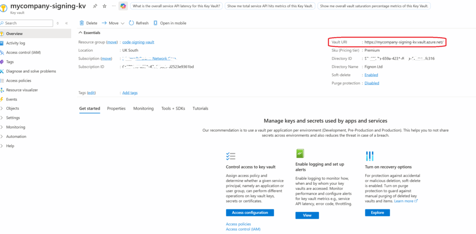Screen dimensions: 476x234
Task: Click the Soft-delete Enabled link
Action: (371, 75)
